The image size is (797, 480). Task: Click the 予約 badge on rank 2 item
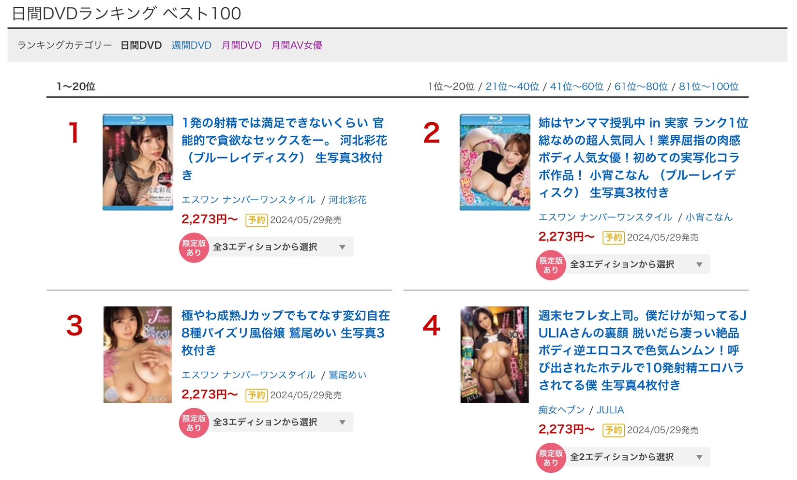613,237
